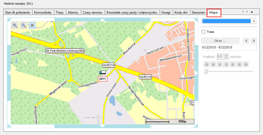Open the Kody dni tab
The image size is (263, 135).
[181, 12]
